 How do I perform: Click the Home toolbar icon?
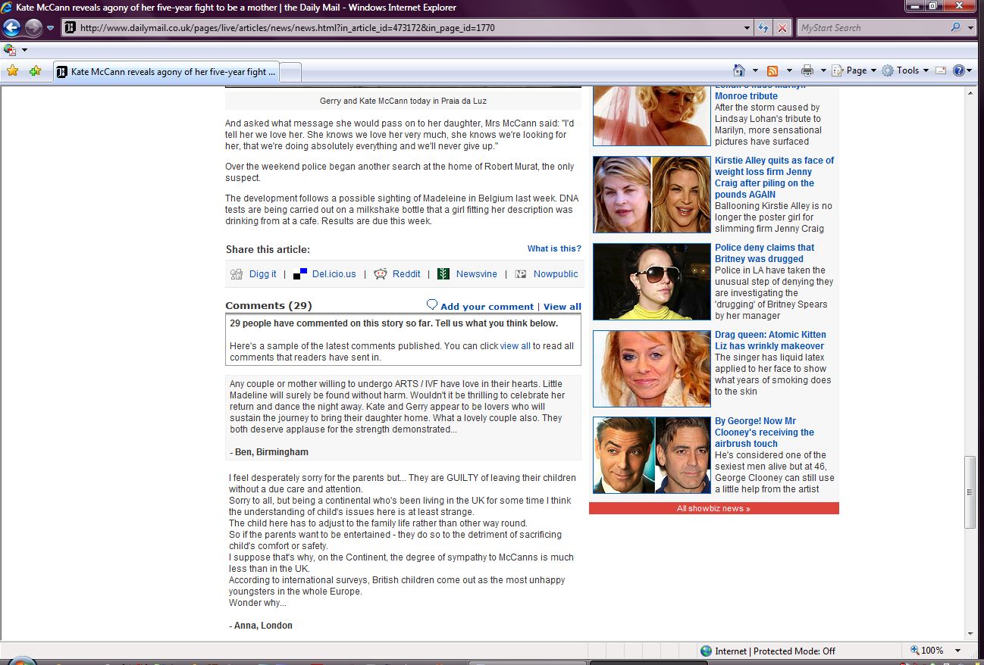(739, 70)
